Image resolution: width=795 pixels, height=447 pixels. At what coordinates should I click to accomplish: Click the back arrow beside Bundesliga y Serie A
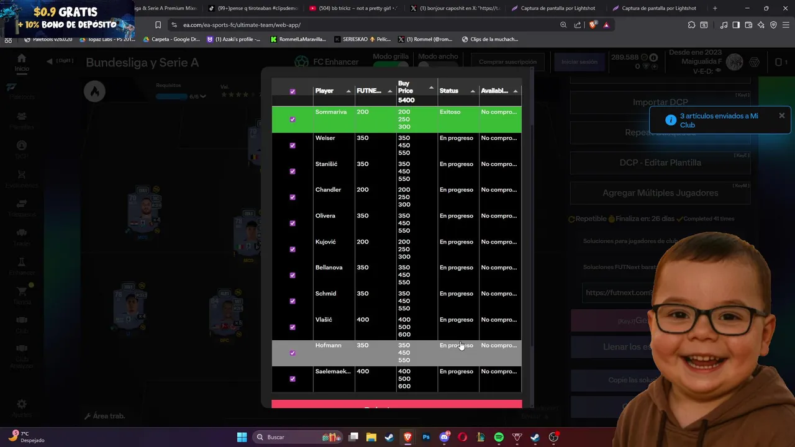(50, 61)
